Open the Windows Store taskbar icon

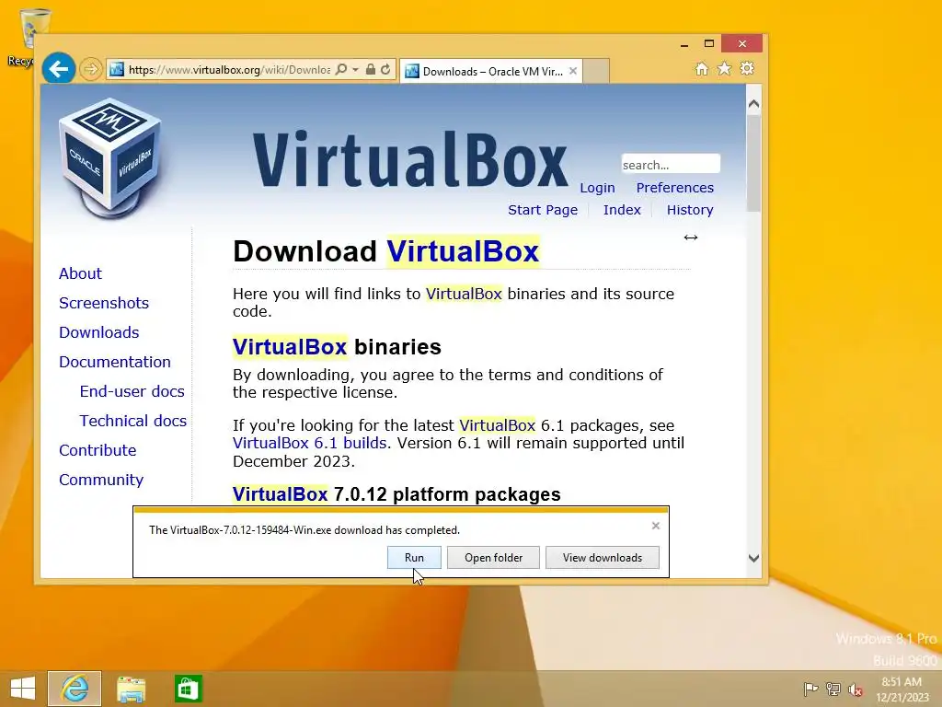[x=188, y=689]
